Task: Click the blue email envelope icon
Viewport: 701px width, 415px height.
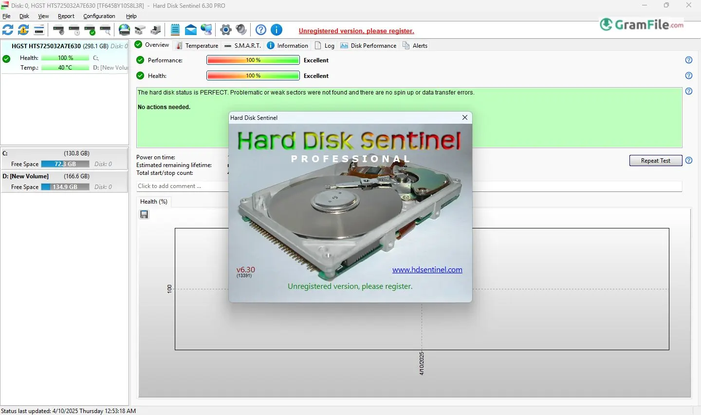Action: pos(191,30)
